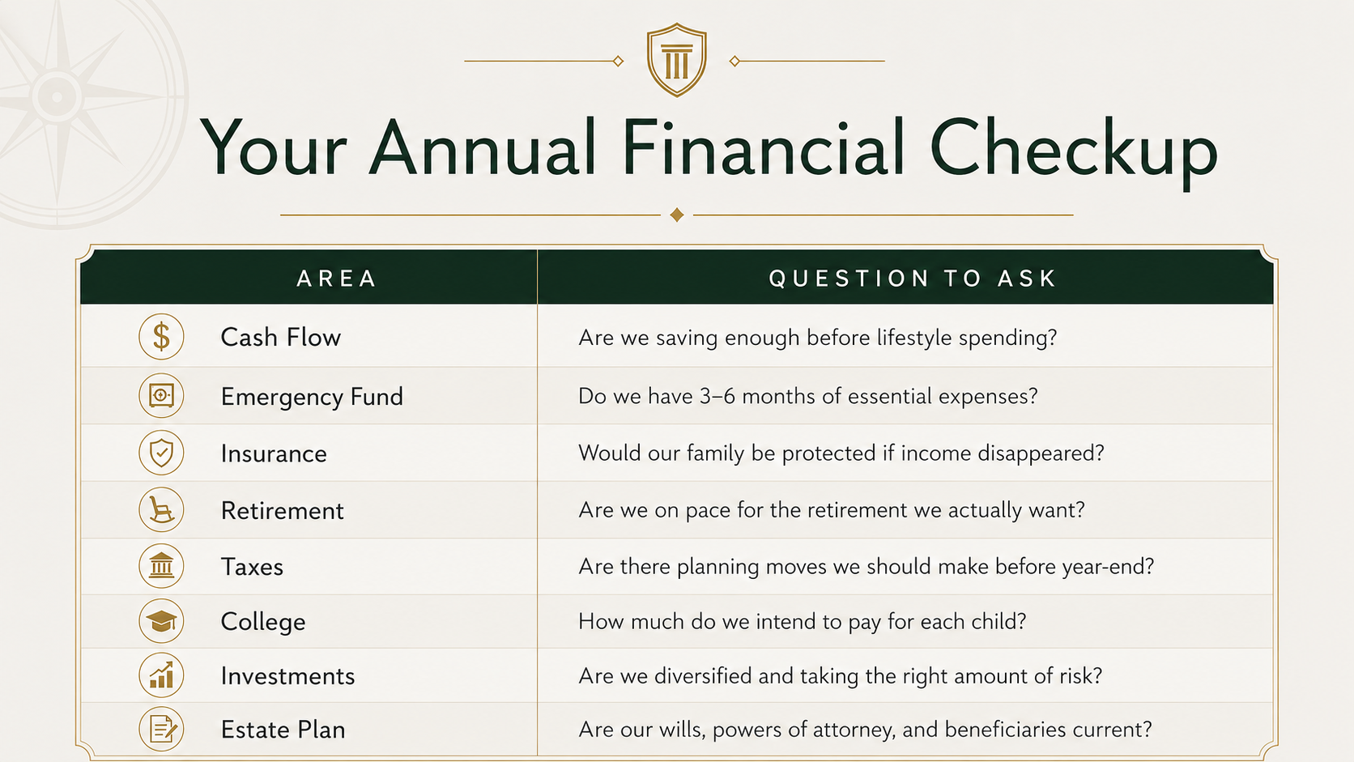The height and width of the screenshot is (762, 1354).
Task: Click the gold shield emblem above the title
Action: (676, 60)
